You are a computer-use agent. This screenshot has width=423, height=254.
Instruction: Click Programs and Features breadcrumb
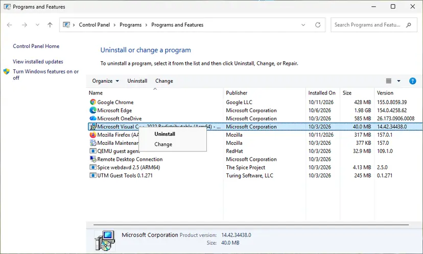(177, 25)
